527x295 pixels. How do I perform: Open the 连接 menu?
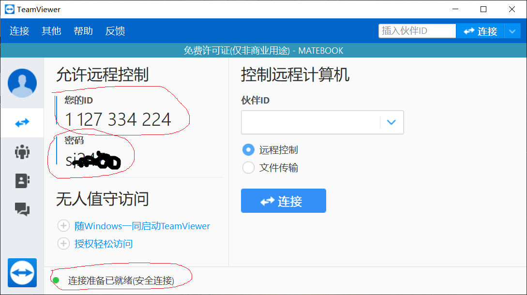point(19,31)
